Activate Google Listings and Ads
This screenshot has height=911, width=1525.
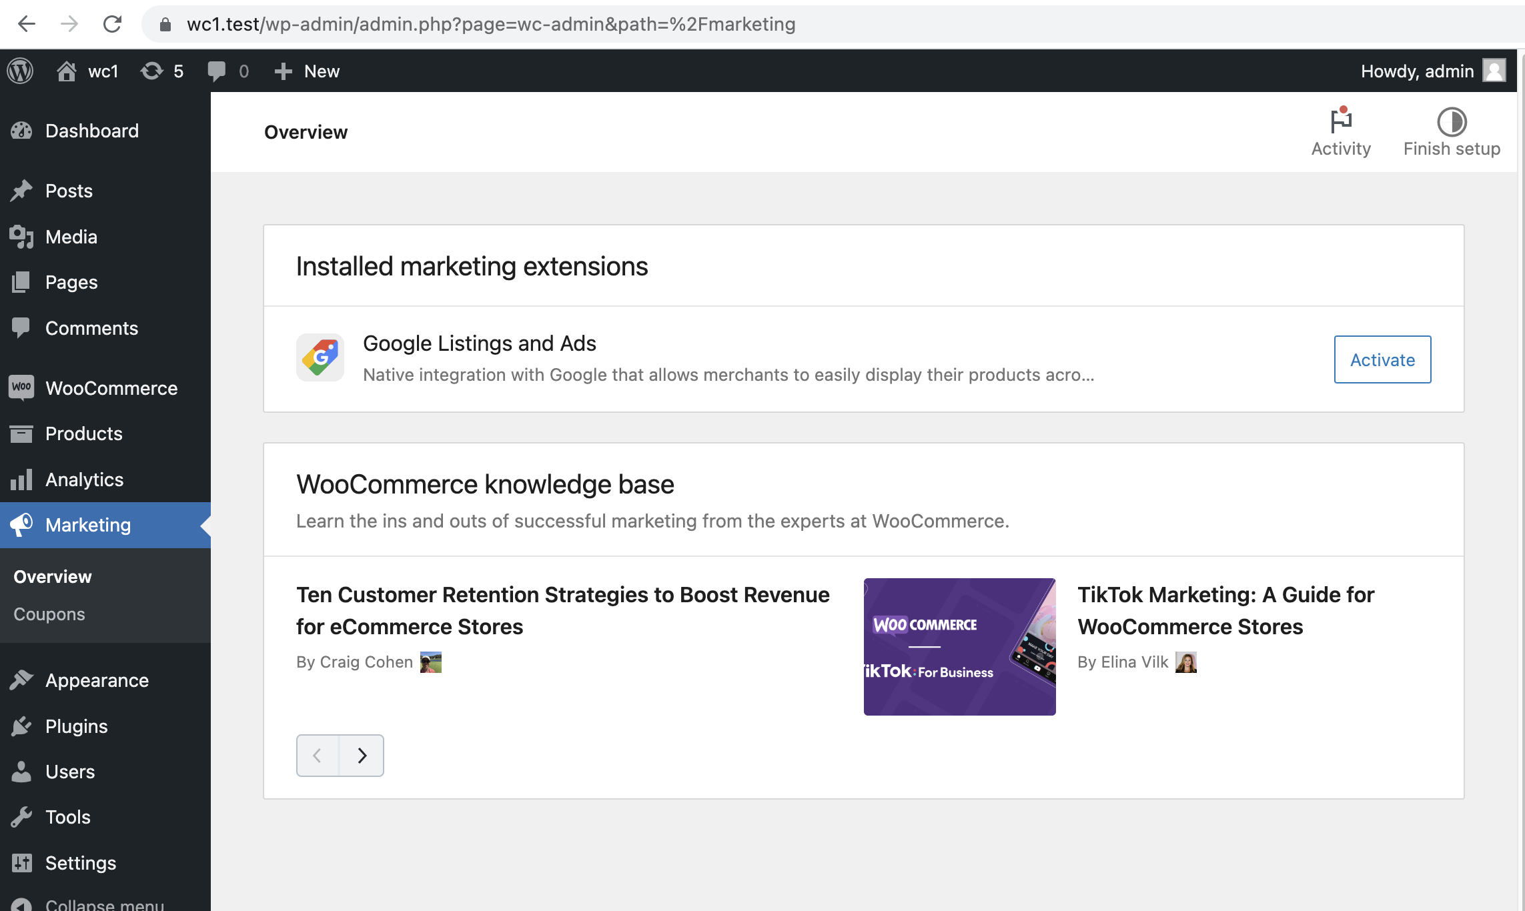point(1382,359)
